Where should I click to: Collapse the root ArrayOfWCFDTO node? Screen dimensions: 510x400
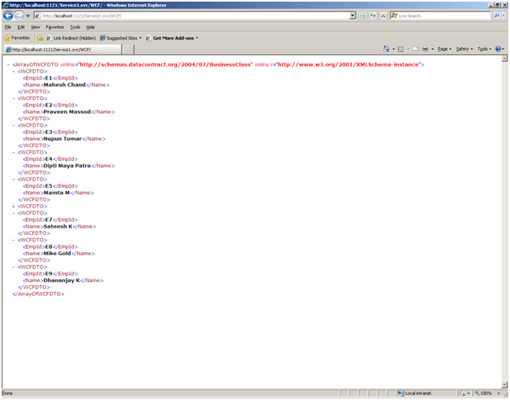click(x=8, y=64)
